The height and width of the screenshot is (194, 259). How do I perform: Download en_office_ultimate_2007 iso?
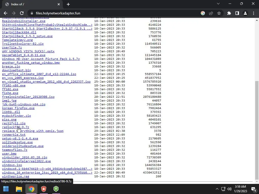tap(39, 74)
